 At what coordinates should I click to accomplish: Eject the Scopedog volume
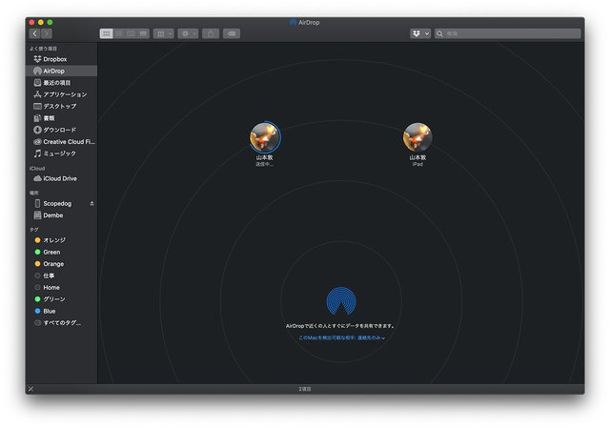coord(91,203)
